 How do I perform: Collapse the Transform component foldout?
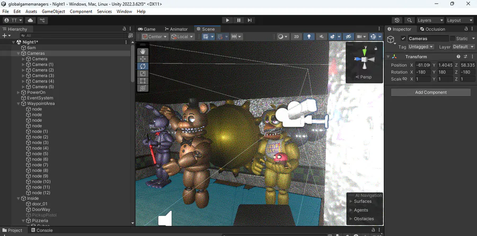(388, 57)
